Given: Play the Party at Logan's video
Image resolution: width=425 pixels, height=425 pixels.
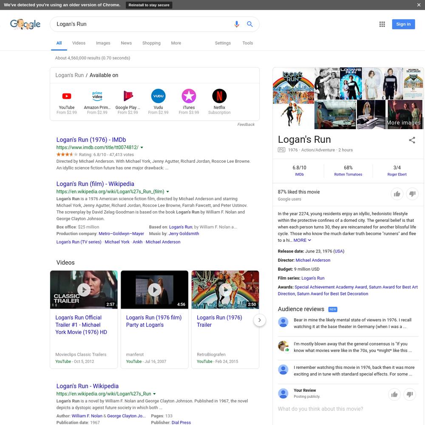Looking at the screenshot, I should click(155, 290).
